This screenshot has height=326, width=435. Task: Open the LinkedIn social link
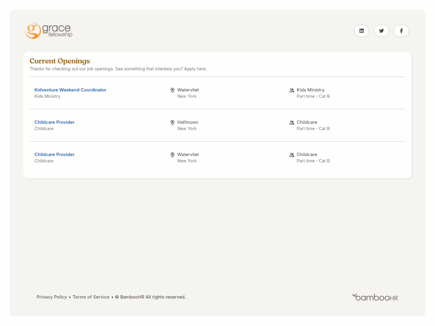point(362,31)
